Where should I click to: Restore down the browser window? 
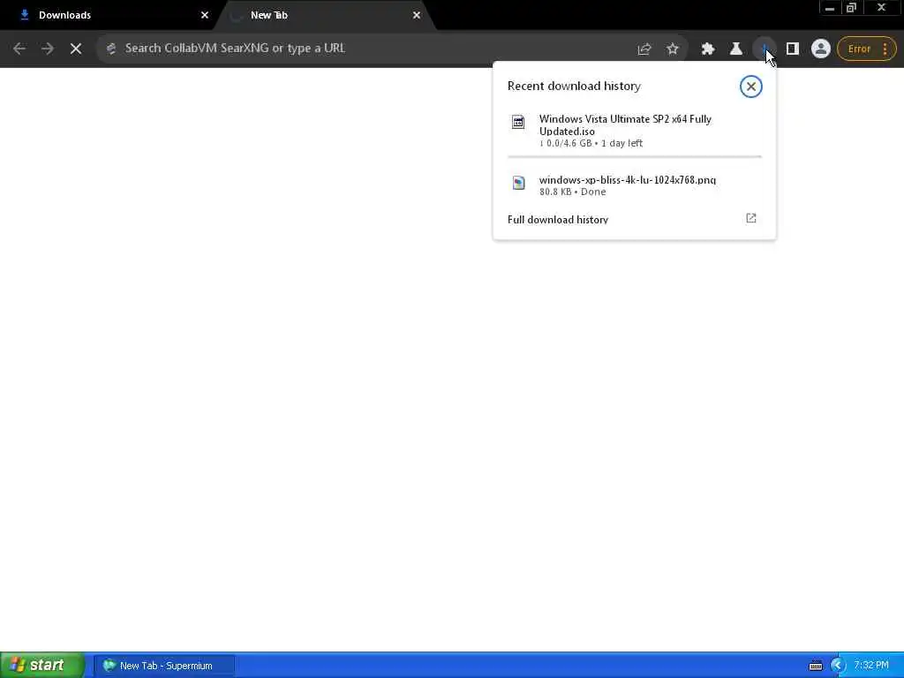[852, 8]
